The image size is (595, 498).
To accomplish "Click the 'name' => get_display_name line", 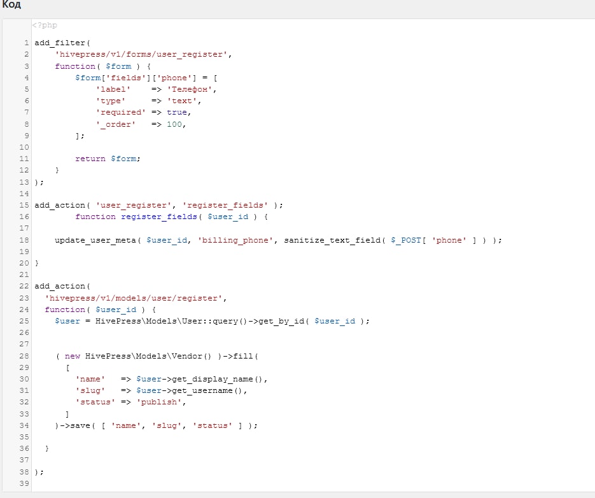I will (172, 379).
